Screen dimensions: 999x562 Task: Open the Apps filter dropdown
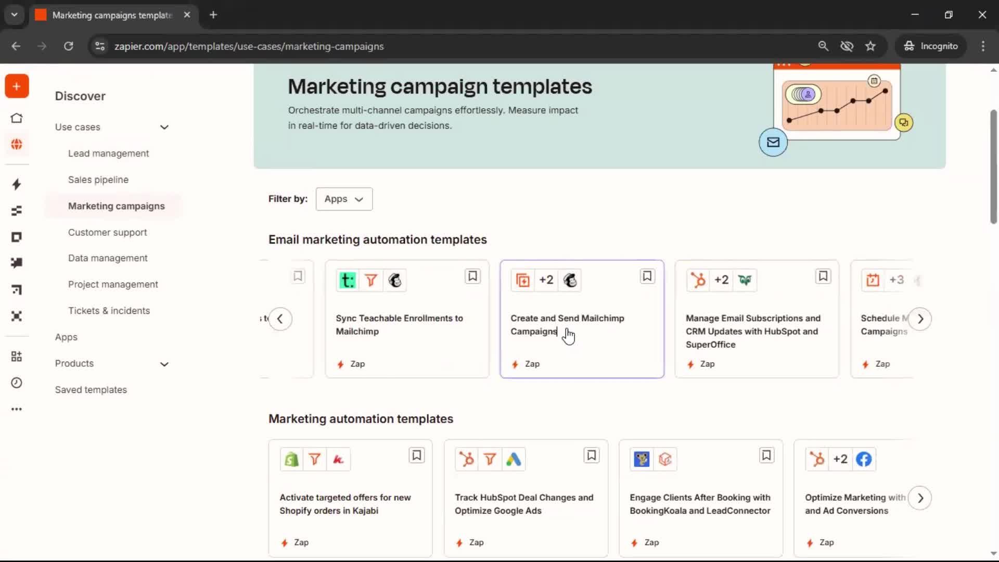point(344,199)
